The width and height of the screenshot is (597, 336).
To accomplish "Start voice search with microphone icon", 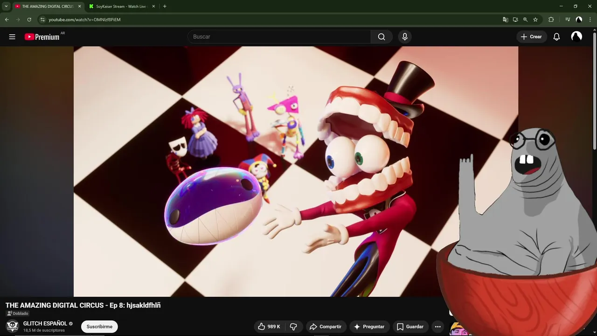I will tap(405, 37).
